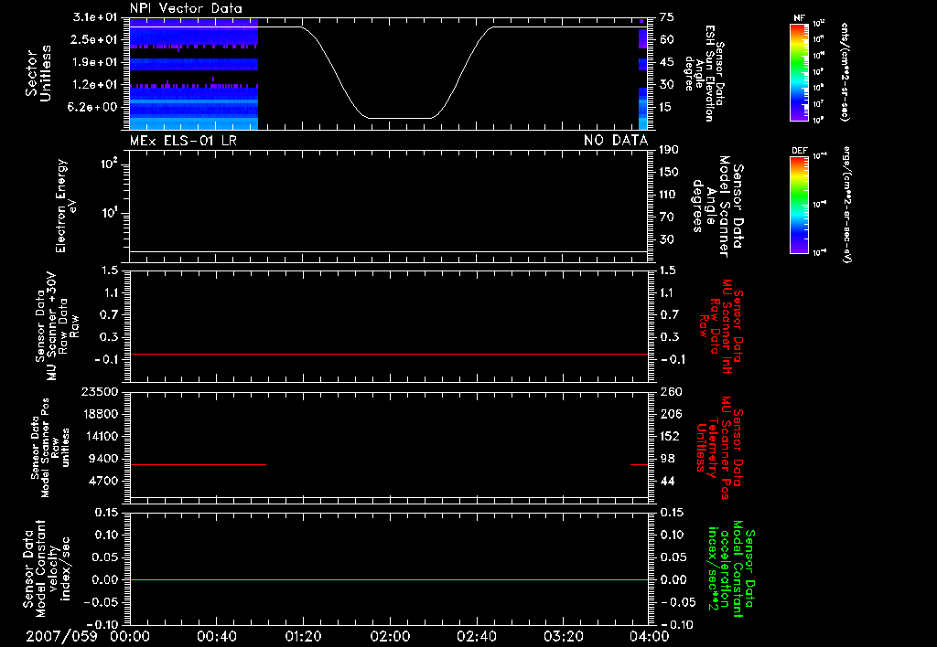Click the 23500 scanner position tick label
The width and height of the screenshot is (937, 647).
(100, 391)
